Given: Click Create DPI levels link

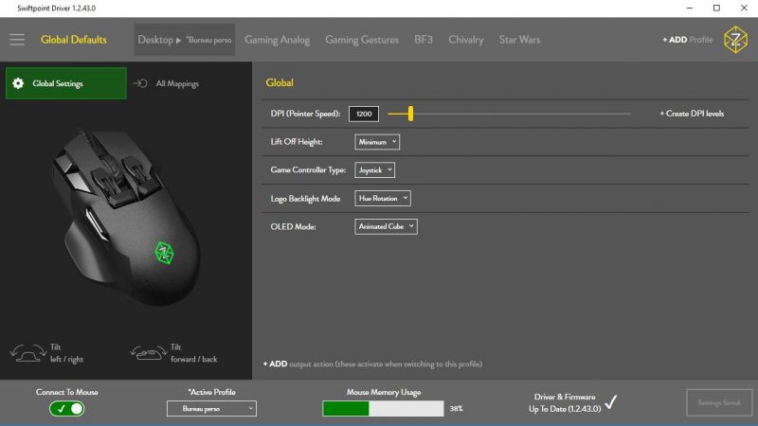Looking at the screenshot, I should [692, 114].
